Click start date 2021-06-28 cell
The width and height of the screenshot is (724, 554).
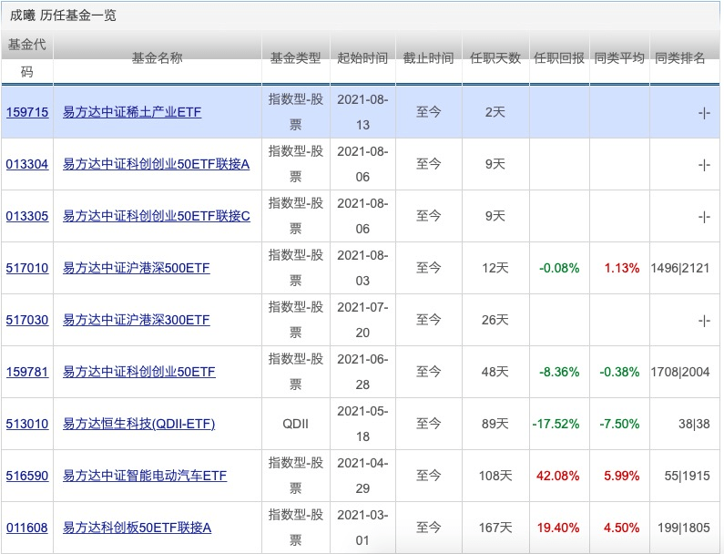tap(362, 372)
